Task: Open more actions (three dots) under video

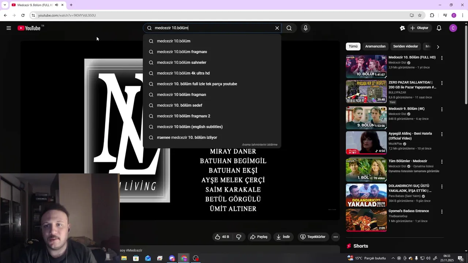Action: (x=336, y=237)
